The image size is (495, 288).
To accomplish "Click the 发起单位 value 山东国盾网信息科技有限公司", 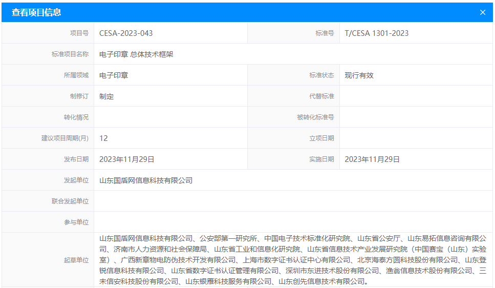I will click(x=146, y=180).
